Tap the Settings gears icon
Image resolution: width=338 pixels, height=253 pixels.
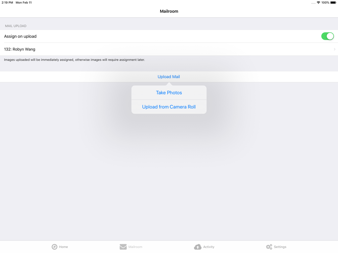269,247
